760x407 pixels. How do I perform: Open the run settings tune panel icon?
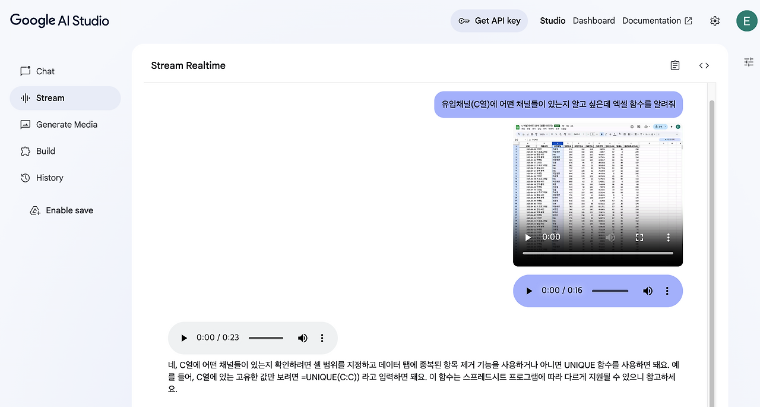pyautogui.click(x=748, y=62)
